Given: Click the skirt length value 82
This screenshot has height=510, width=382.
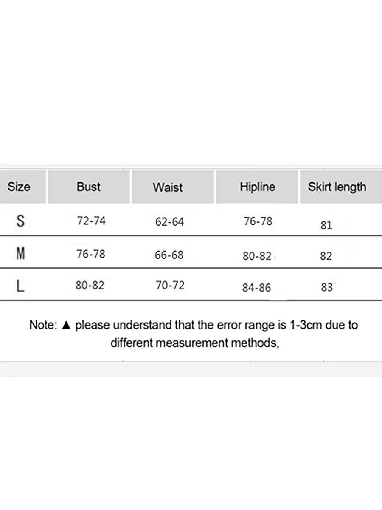Looking at the screenshot, I should (326, 256).
